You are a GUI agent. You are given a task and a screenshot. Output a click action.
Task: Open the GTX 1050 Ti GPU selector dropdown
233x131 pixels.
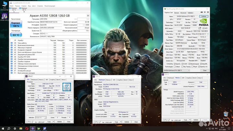(177, 71)
